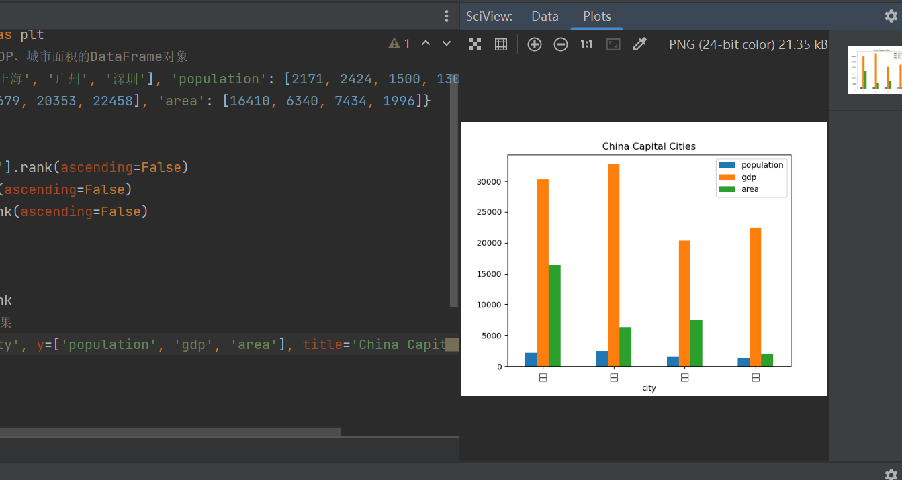Zoom out of the plot image

coord(561,44)
